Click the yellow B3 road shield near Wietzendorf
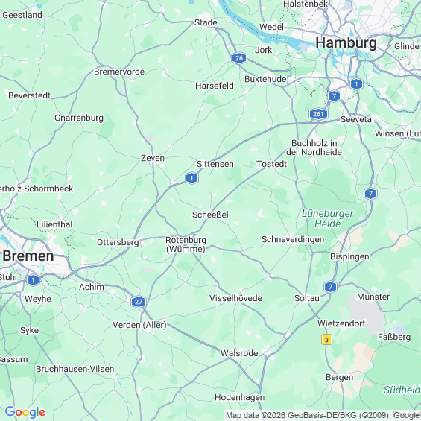 click(326, 340)
